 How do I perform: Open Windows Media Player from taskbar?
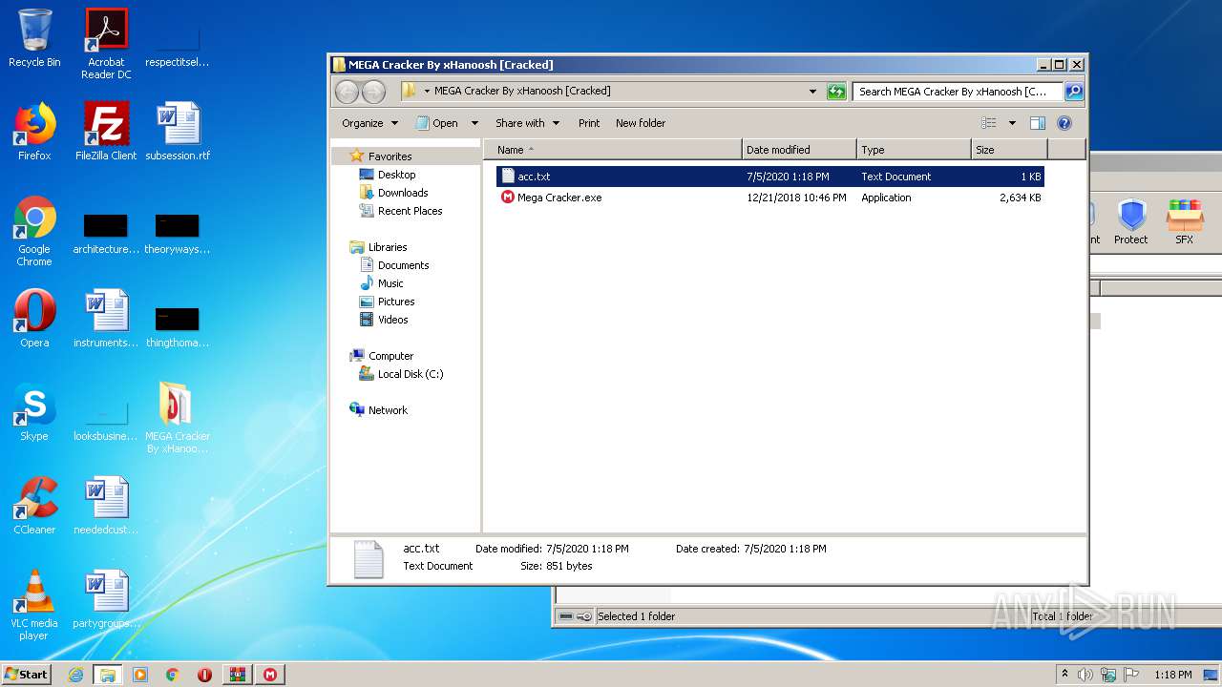pyautogui.click(x=140, y=675)
